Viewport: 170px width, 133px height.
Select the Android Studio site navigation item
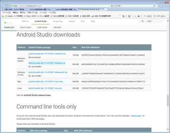click(41, 21)
